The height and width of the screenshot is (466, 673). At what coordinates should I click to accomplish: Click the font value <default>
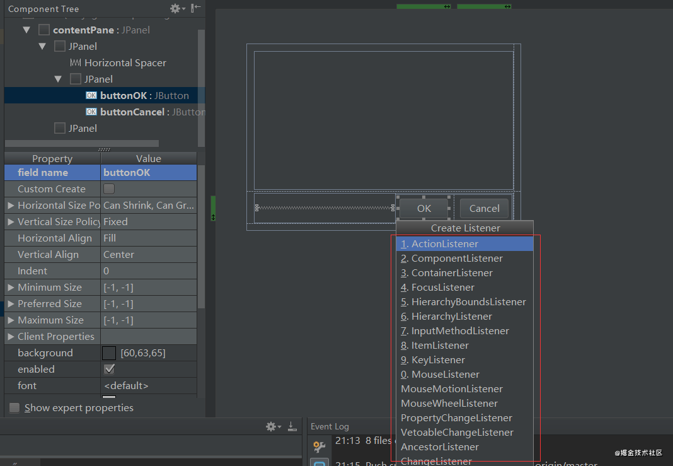[x=149, y=386]
